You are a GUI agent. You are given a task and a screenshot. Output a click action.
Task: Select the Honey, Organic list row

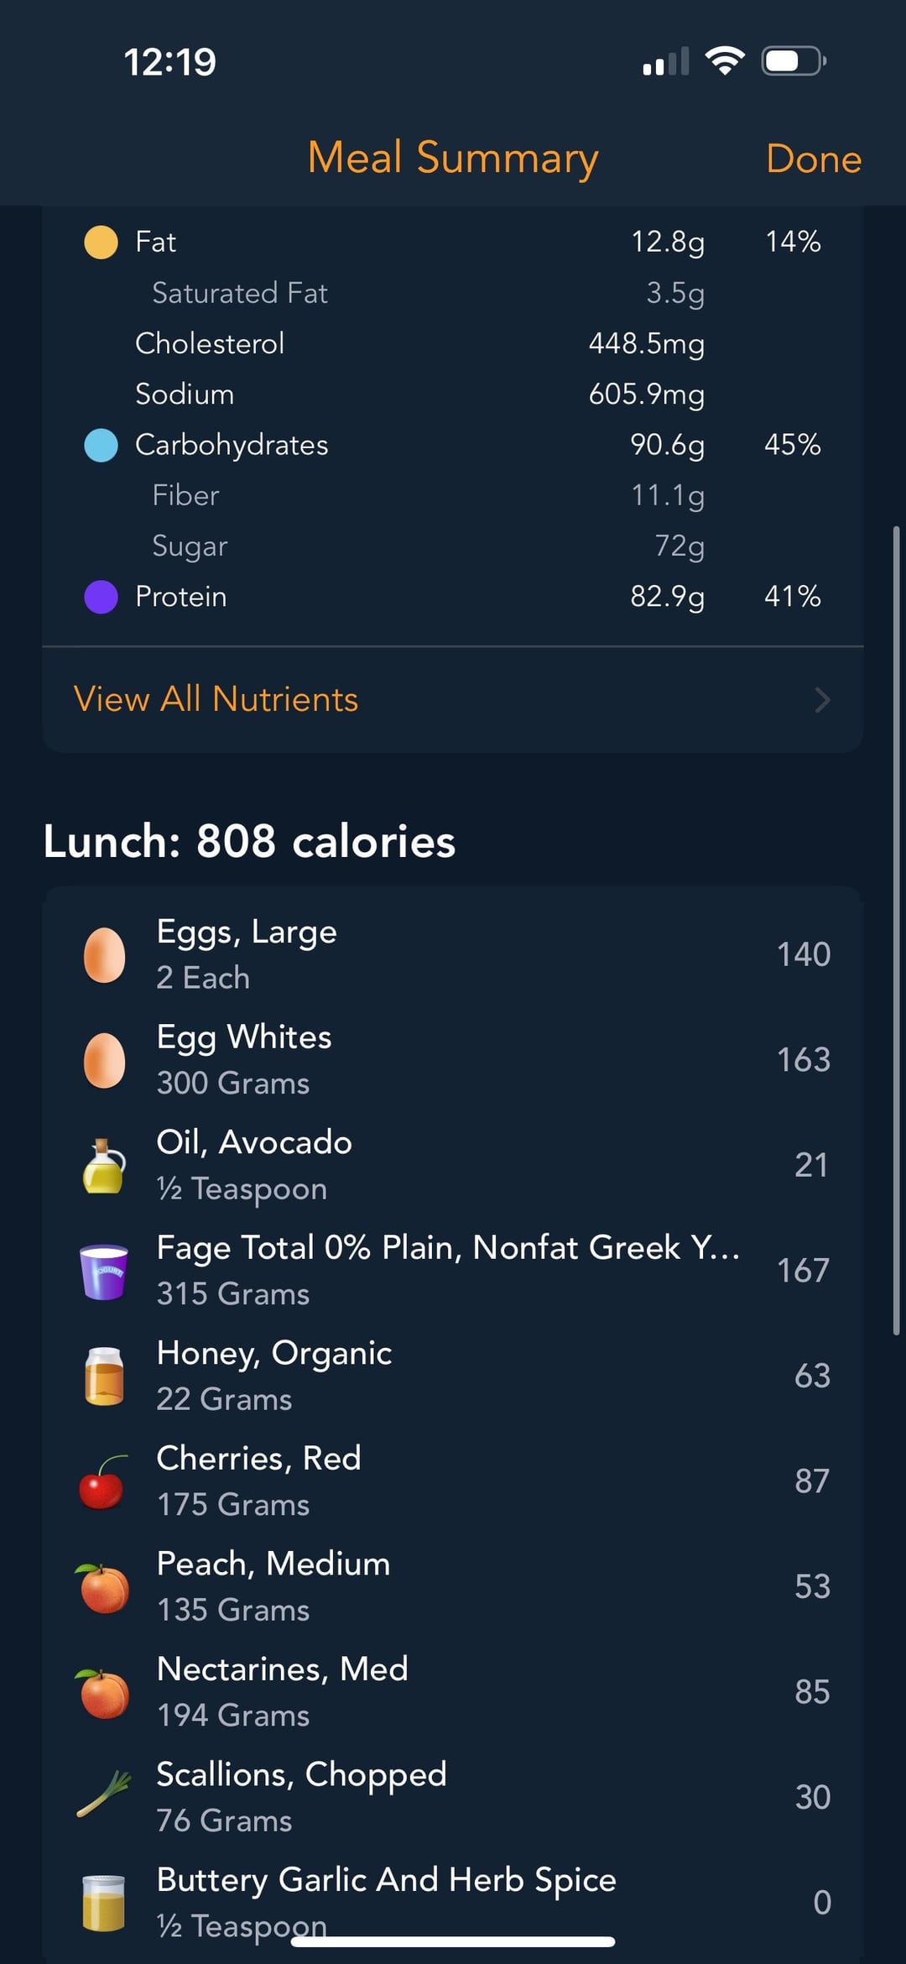click(453, 1376)
